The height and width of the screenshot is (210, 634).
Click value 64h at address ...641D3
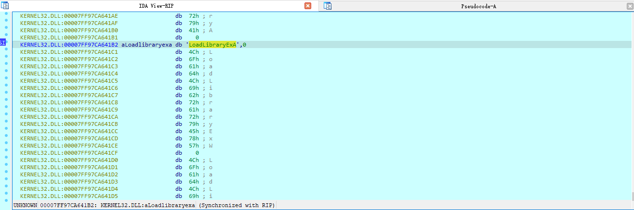tap(194, 182)
